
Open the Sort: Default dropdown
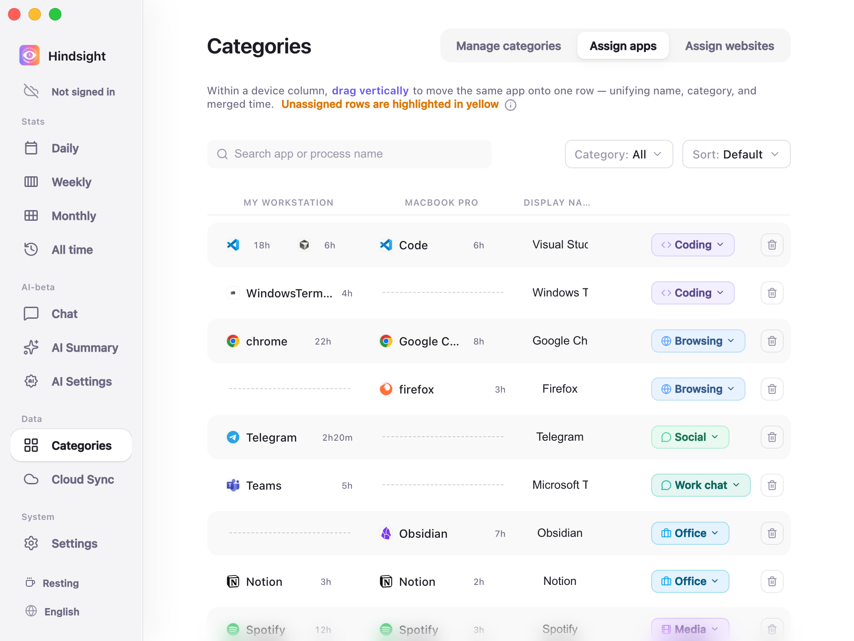(736, 154)
